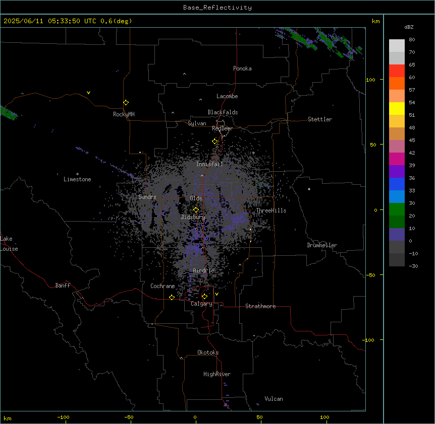Click the yellow V marker east of Calgary

tap(216, 294)
